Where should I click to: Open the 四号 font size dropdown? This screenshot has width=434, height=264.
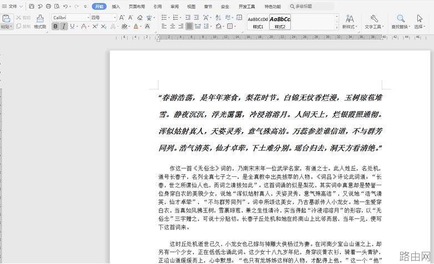click(104, 17)
